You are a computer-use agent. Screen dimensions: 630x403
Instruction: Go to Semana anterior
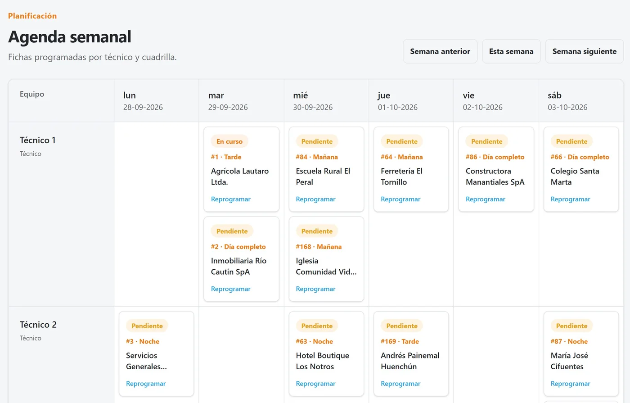tap(440, 51)
